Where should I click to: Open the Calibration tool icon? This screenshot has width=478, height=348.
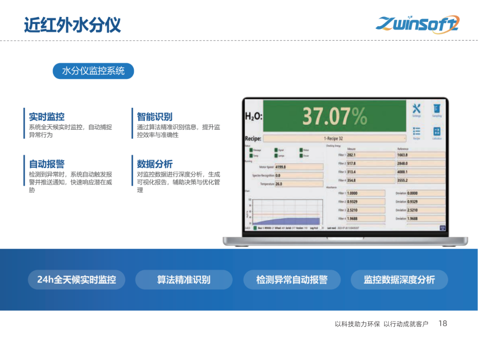pyautogui.click(x=437, y=131)
